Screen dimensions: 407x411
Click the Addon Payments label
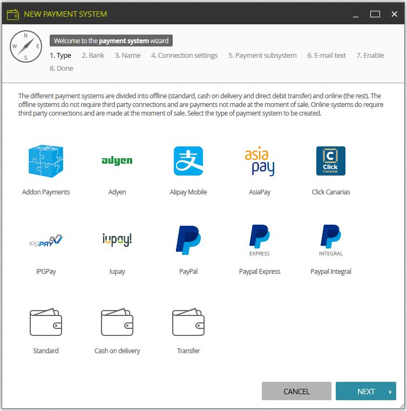(x=46, y=192)
